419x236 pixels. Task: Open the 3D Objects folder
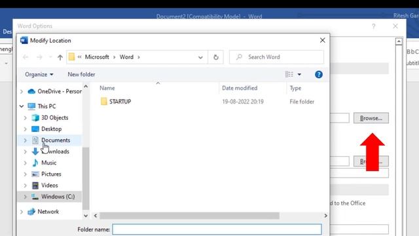point(54,118)
